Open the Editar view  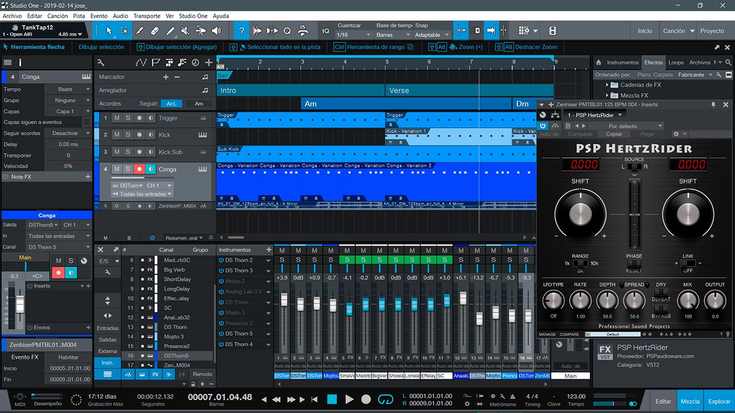pos(663,401)
